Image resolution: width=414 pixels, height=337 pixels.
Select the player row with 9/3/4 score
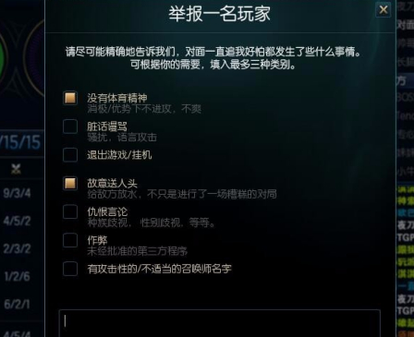pos(17,193)
